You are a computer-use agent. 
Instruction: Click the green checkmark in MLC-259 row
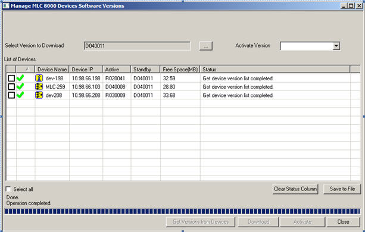pos(20,86)
